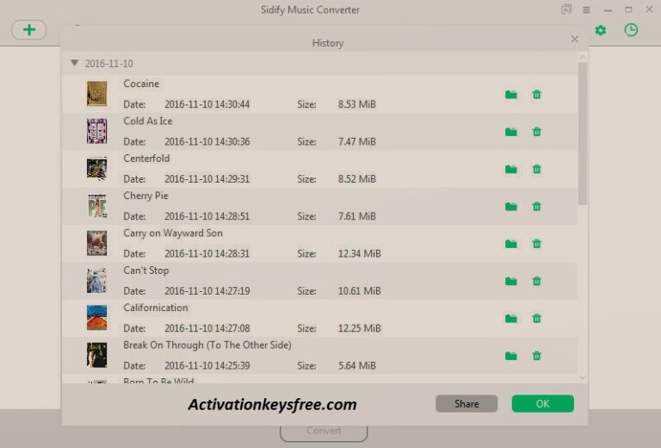
Task: Delete the Can't Stop entry
Action: (x=537, y=282)
